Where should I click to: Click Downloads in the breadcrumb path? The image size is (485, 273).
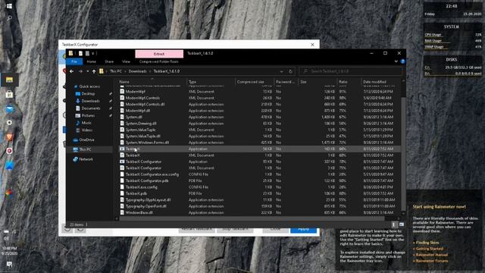pos(138,71)
